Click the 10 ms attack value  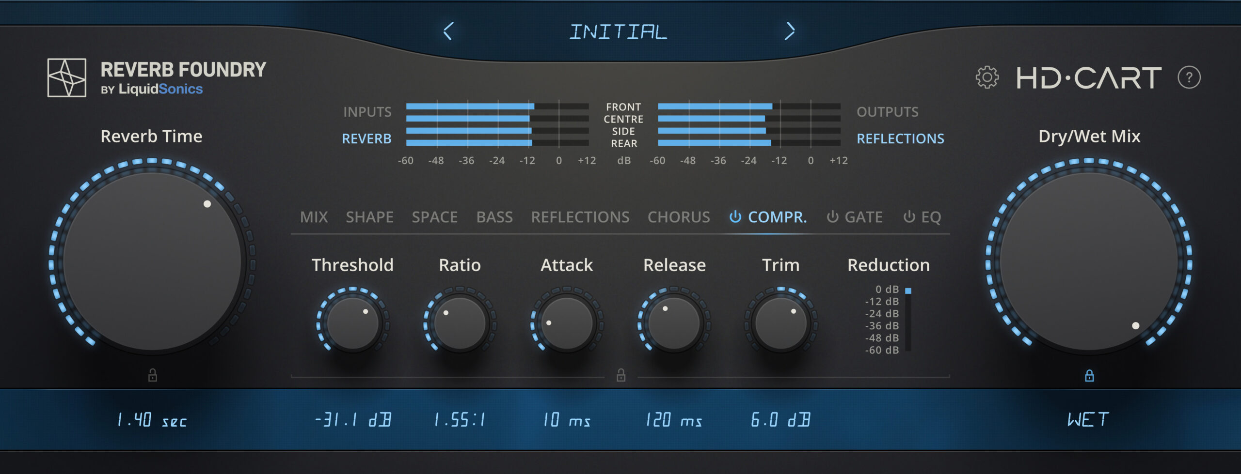click(x=567, y=420)
